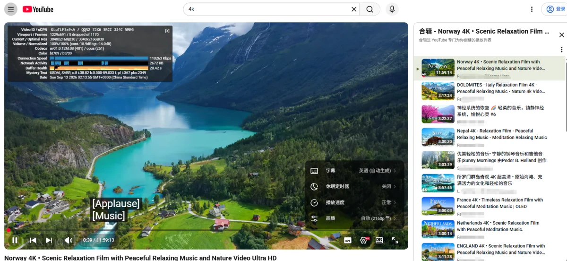Close the playlist panel
The width and height of the screenshot is (567, 261).
pyautogui.click(x=561, y=35)
